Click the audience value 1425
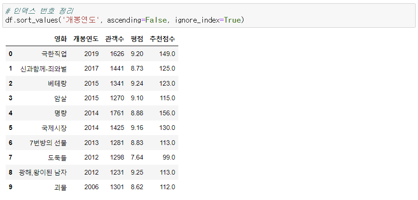418x200 pixels. pos(117,128)
